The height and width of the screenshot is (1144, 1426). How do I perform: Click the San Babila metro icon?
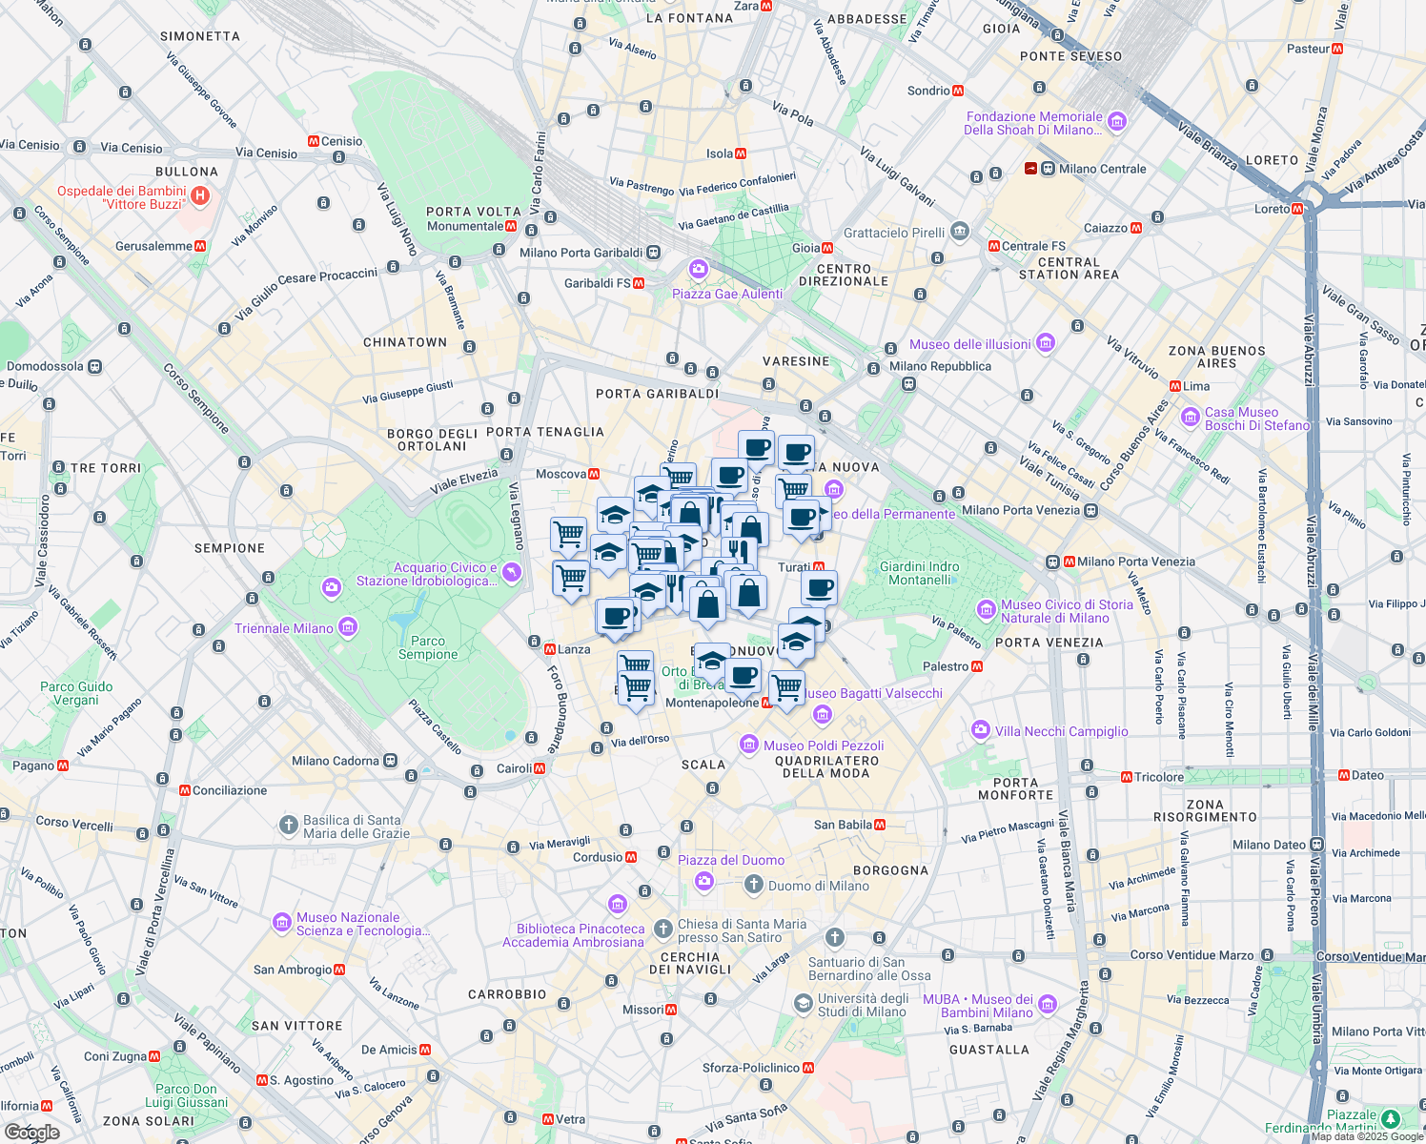coord(880,825)
